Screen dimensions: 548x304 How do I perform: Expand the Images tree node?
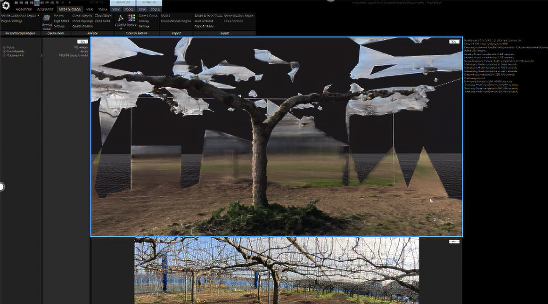pyautogui.click(x=4, y=48)
